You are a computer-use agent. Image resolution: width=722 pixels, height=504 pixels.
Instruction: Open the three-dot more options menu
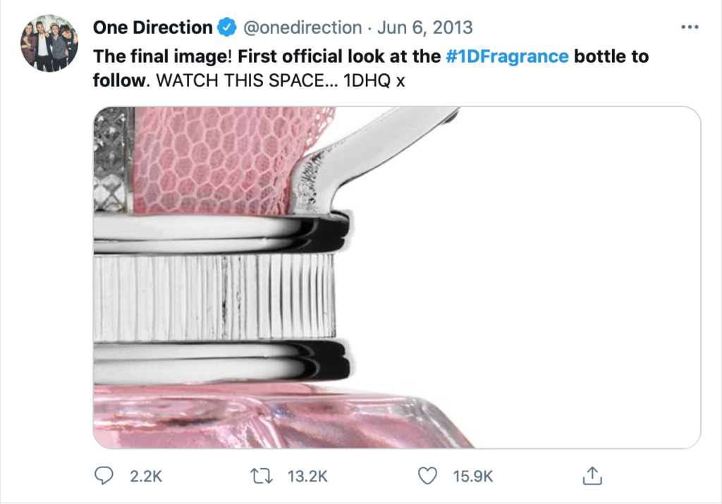tap(689, 28)
